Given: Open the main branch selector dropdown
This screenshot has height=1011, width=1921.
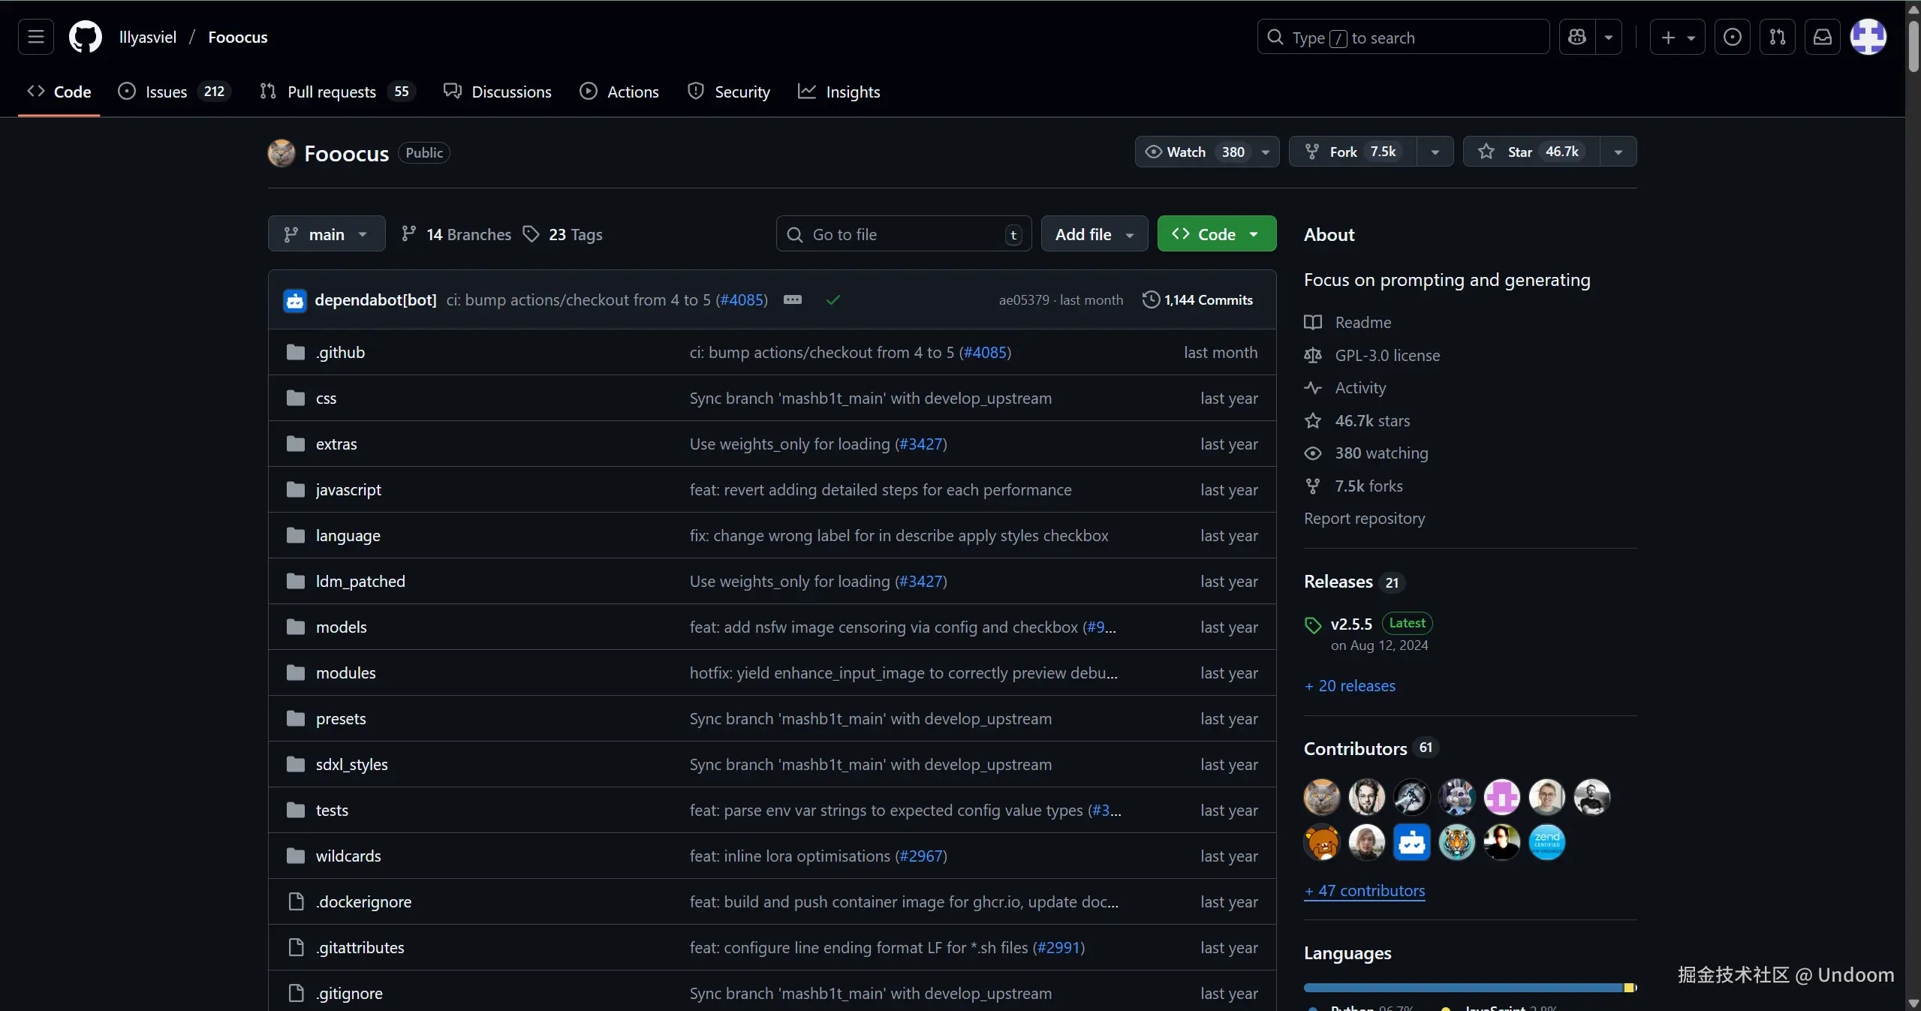Looking at the screenshot, I should click(x=327, y=234).
